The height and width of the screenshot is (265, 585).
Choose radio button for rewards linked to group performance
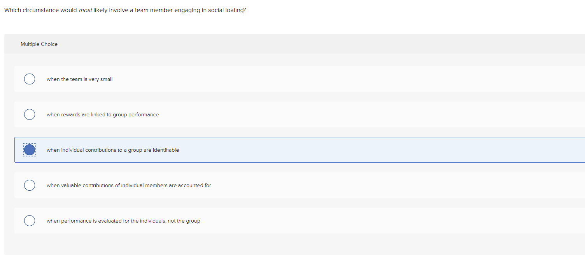pyautogui.click(x=30, y=114)
